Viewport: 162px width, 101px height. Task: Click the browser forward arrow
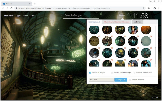(7, 8)
